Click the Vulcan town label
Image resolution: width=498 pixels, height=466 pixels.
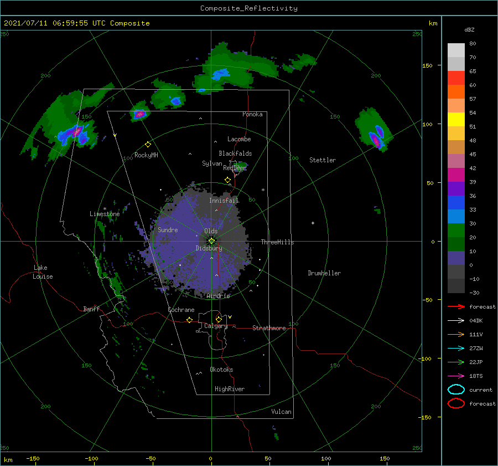(281, 412)
